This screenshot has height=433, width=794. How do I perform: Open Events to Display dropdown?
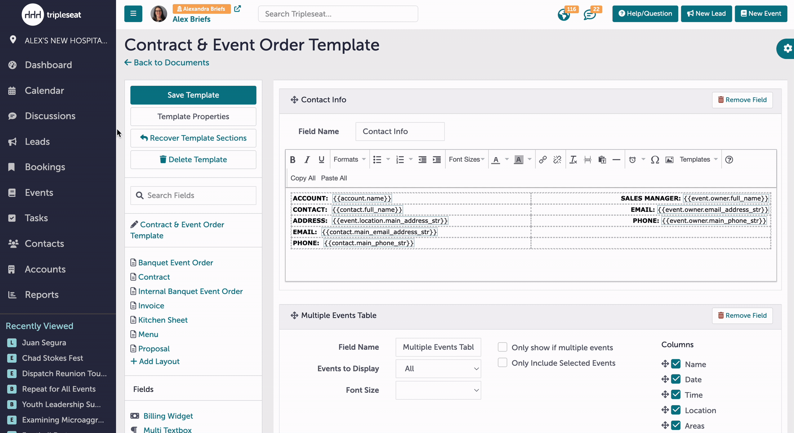[438, 369]
